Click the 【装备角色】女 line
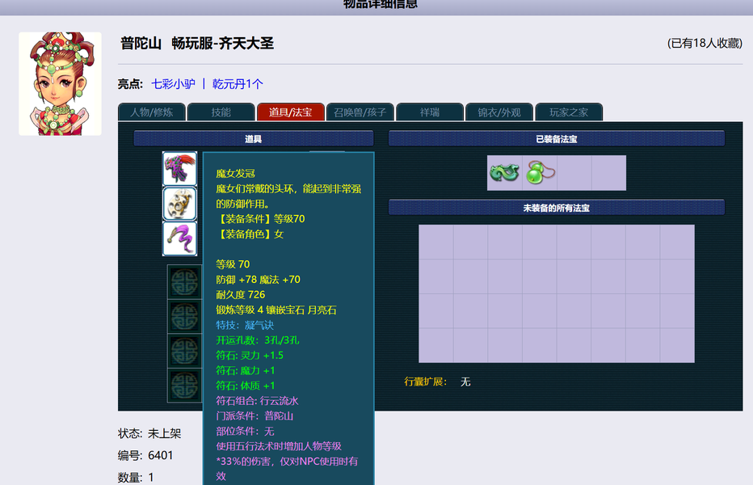The height and width of the screenshot is (485, 753). click(x=250, y=234)
